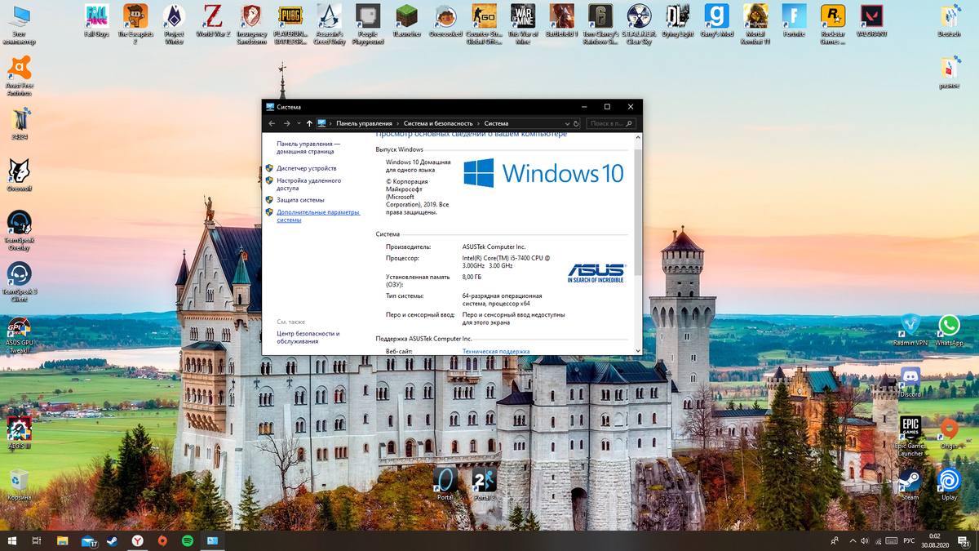Screen dimensions: 979x551
Task: Select the ASUS GPU Tweak icon
Action: 19,333
